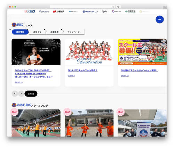Click the browser download icon beside address bar
This screenshot has width=174, height=147.
tap(118, 7)
